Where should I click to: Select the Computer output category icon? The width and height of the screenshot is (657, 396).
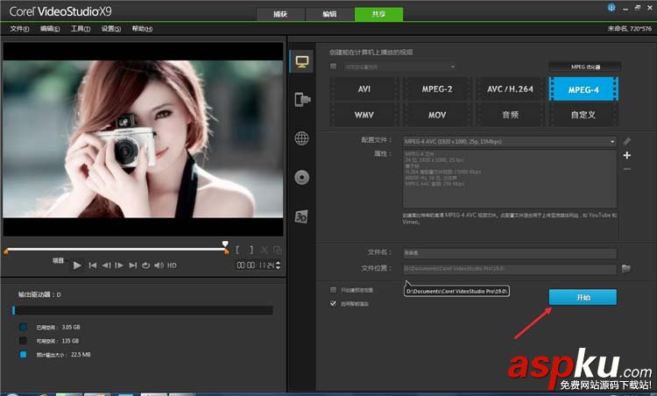click(302, 61)
